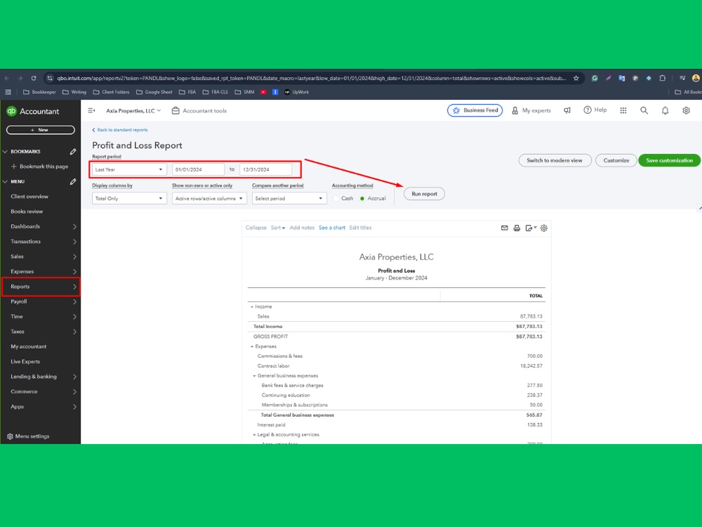
Task: Open the settings gear in header
Action: [x=686, y=110]
